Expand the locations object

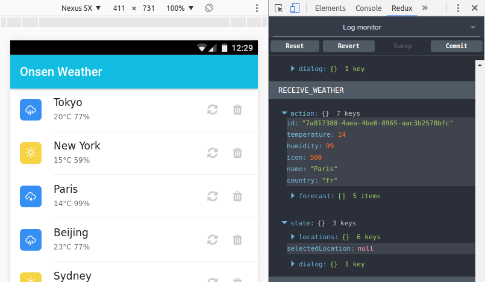[x=292, y=237]
